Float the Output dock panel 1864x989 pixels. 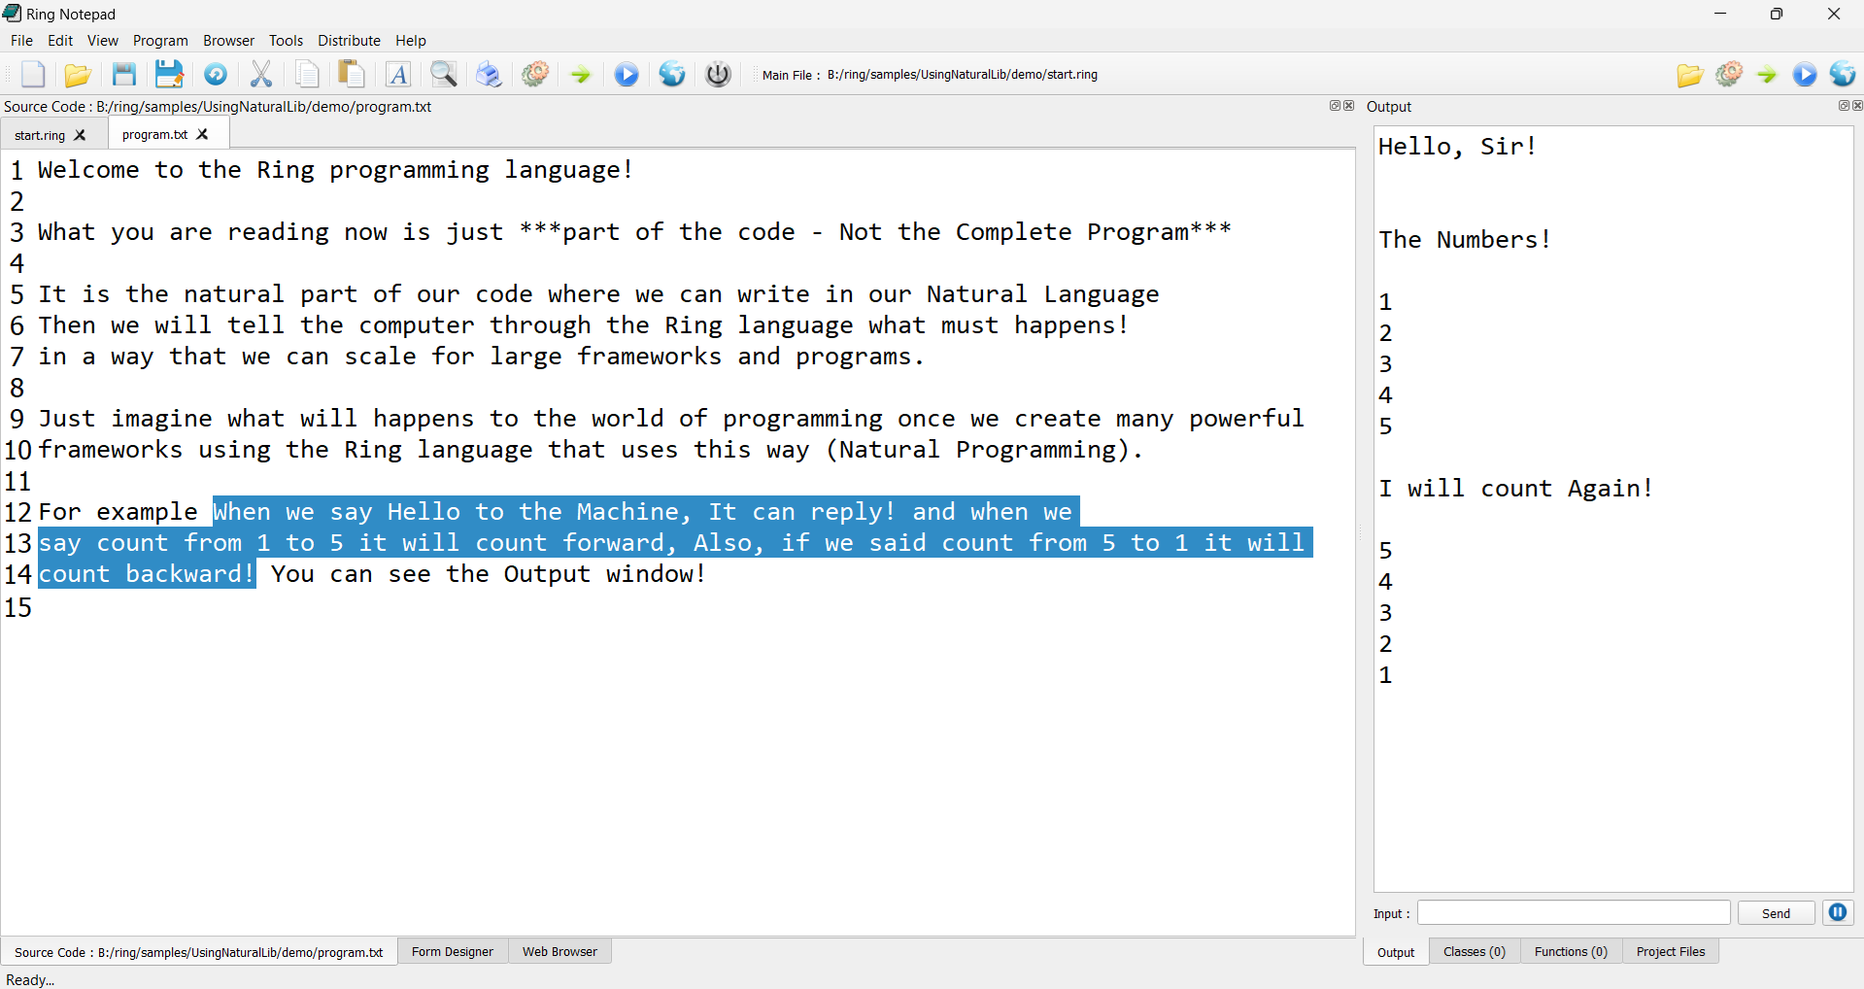1844,105
